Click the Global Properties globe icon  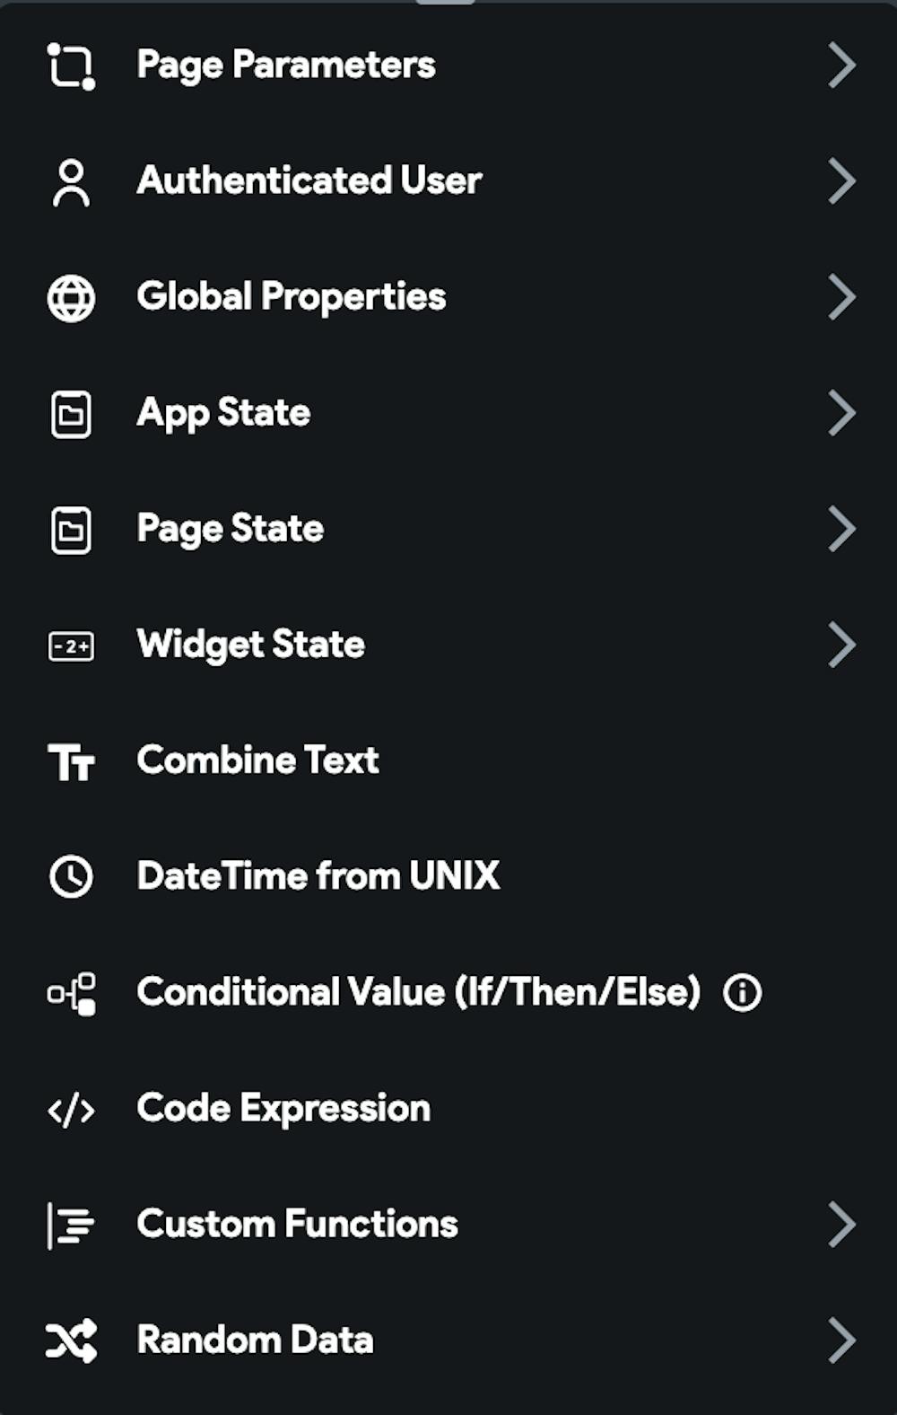71,298
